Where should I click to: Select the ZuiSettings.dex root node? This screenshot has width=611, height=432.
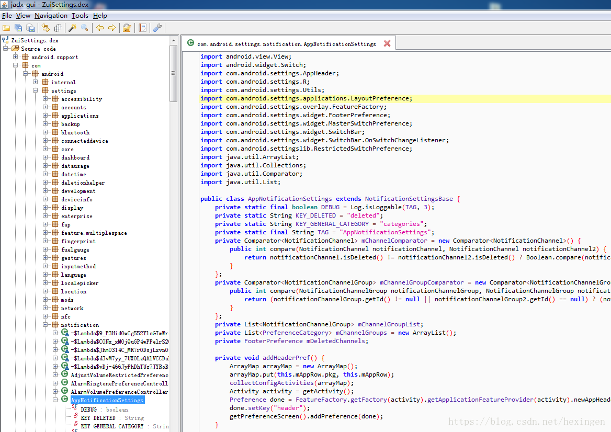tap(35, 40)
